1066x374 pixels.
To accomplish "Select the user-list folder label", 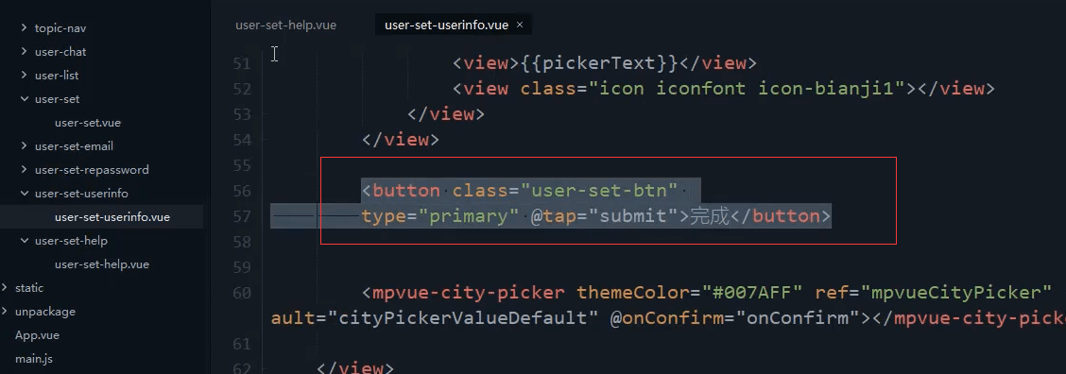I will point(57,76).
